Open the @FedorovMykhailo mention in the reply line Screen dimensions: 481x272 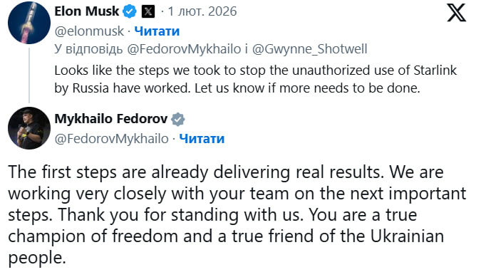(184, 49)
